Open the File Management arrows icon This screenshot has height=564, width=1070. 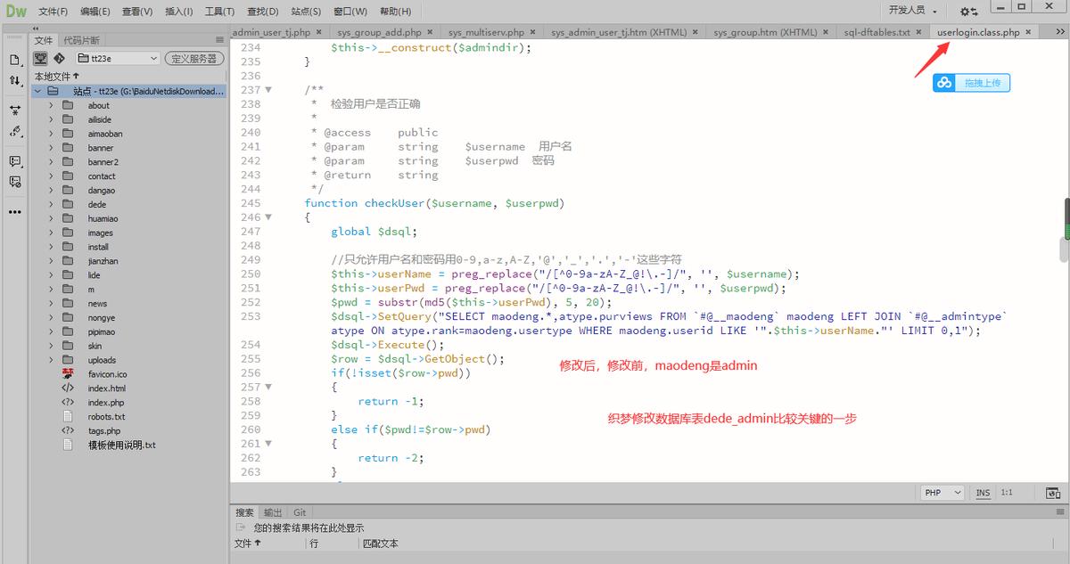tap(15, 80)
